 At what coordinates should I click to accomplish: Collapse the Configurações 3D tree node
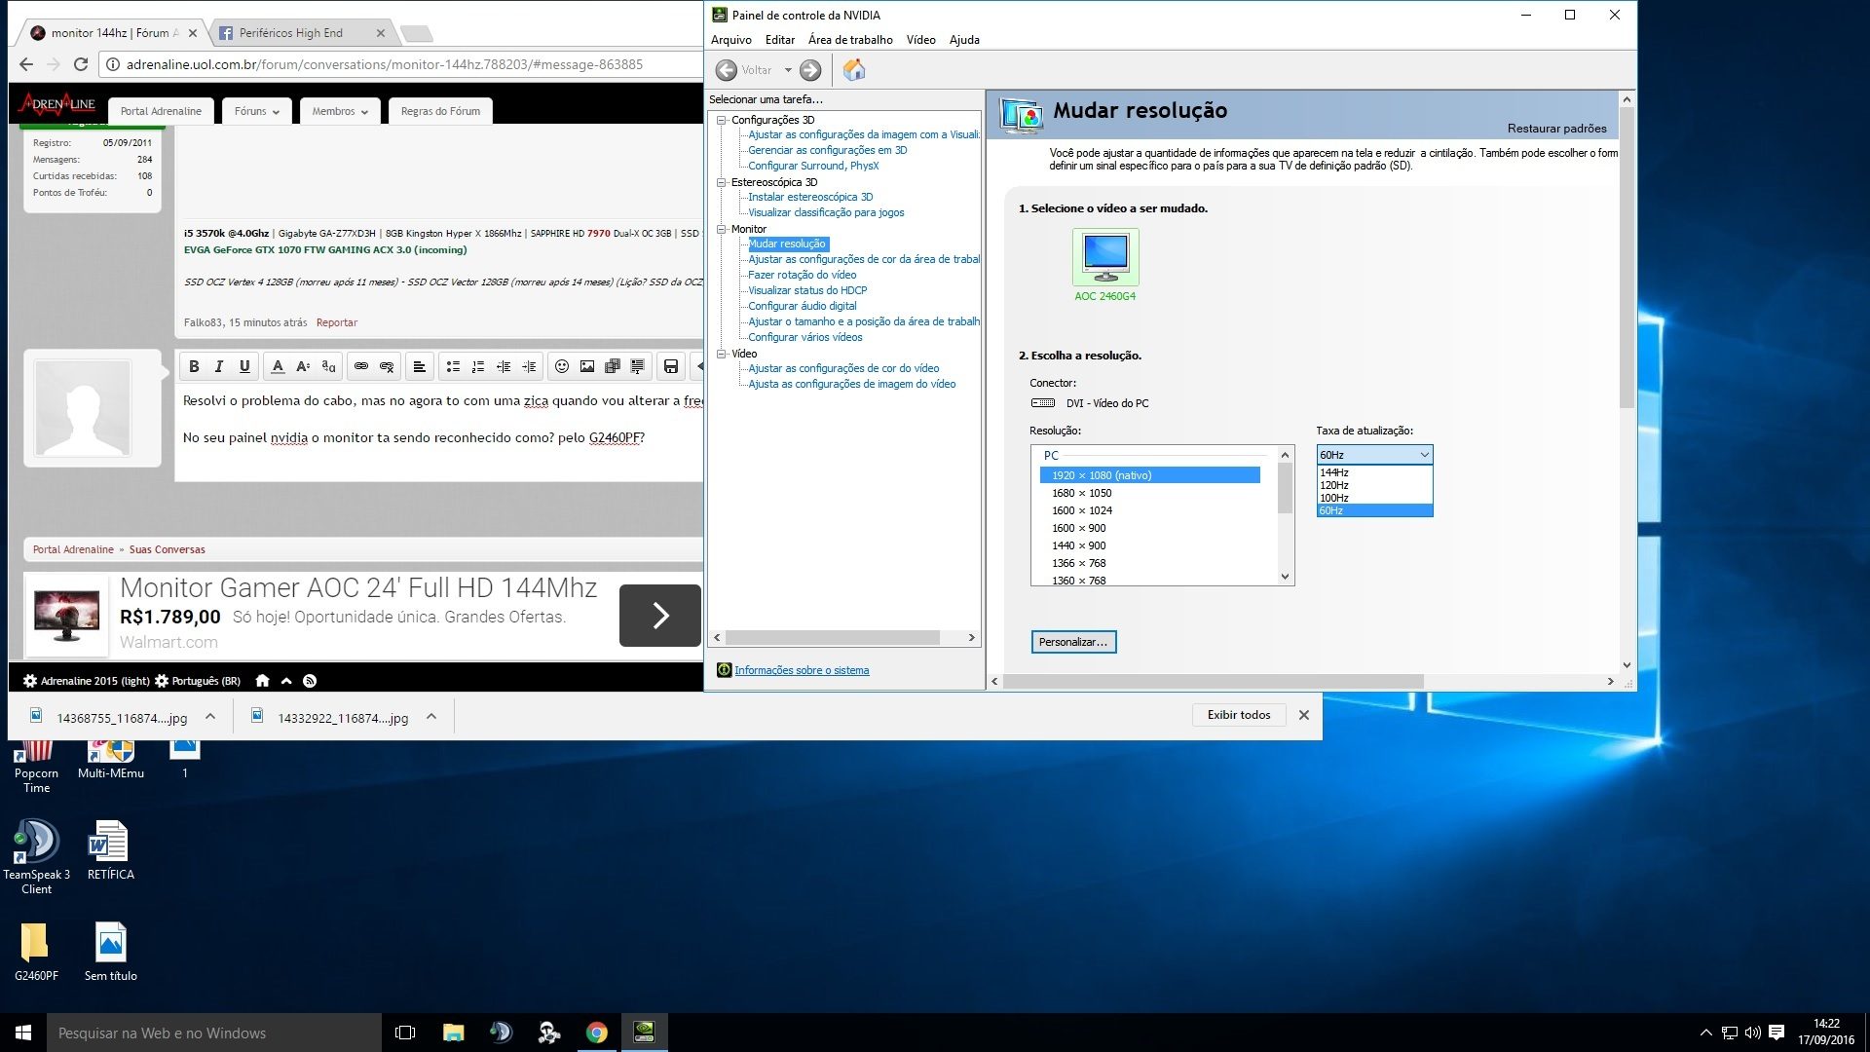pos(722,120)
